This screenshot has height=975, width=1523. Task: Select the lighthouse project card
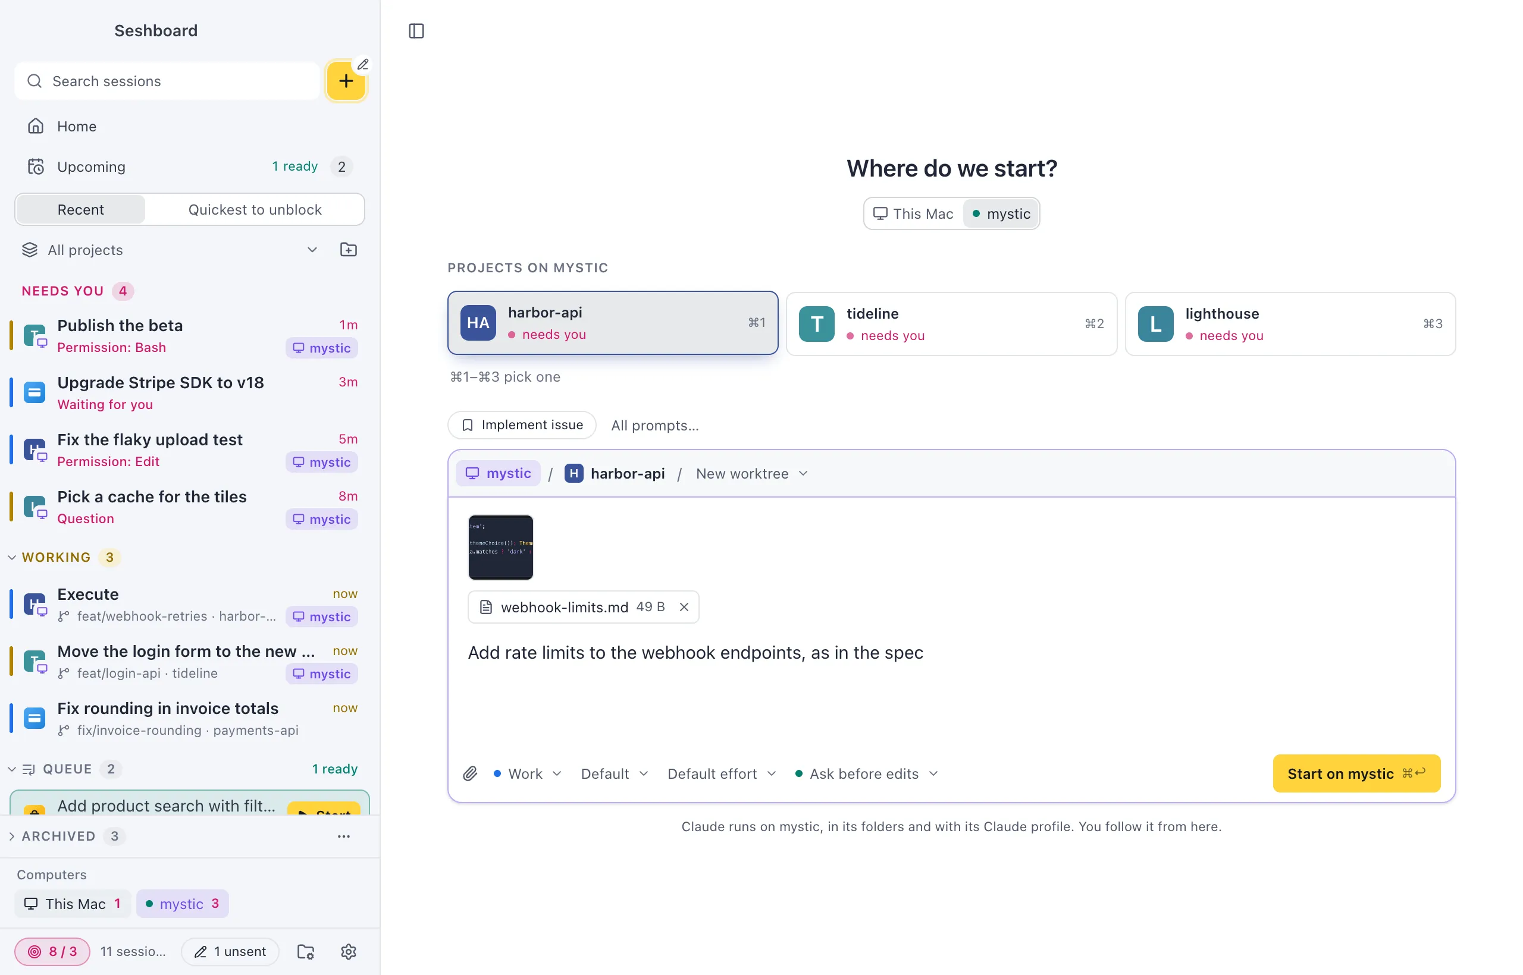tap(1289, 323)
